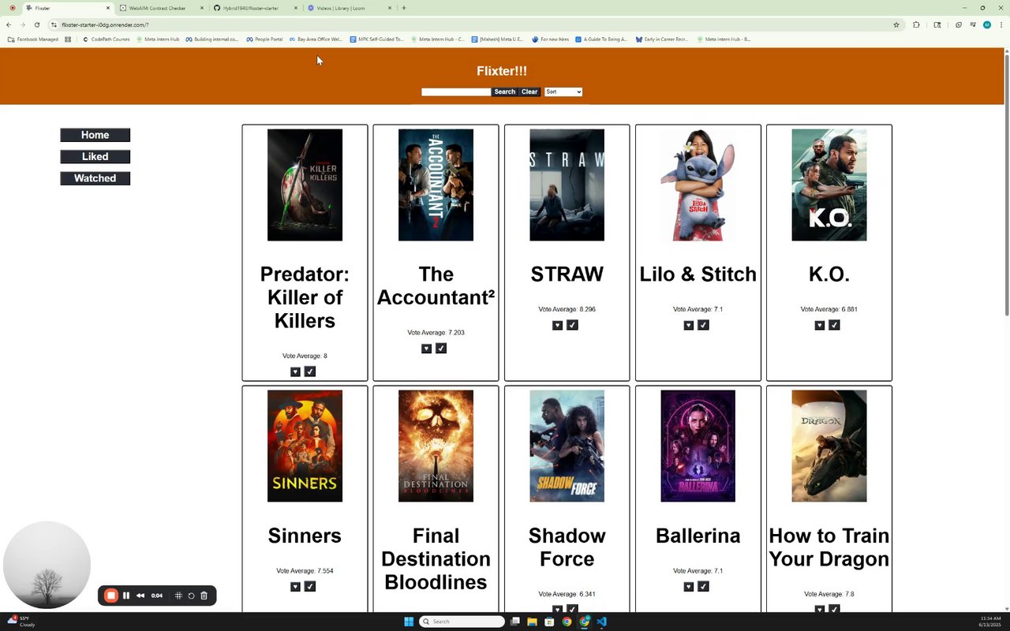Go back with browser back arrow
The height and width of the screenshot is (631, 1010).
(9, 24)
